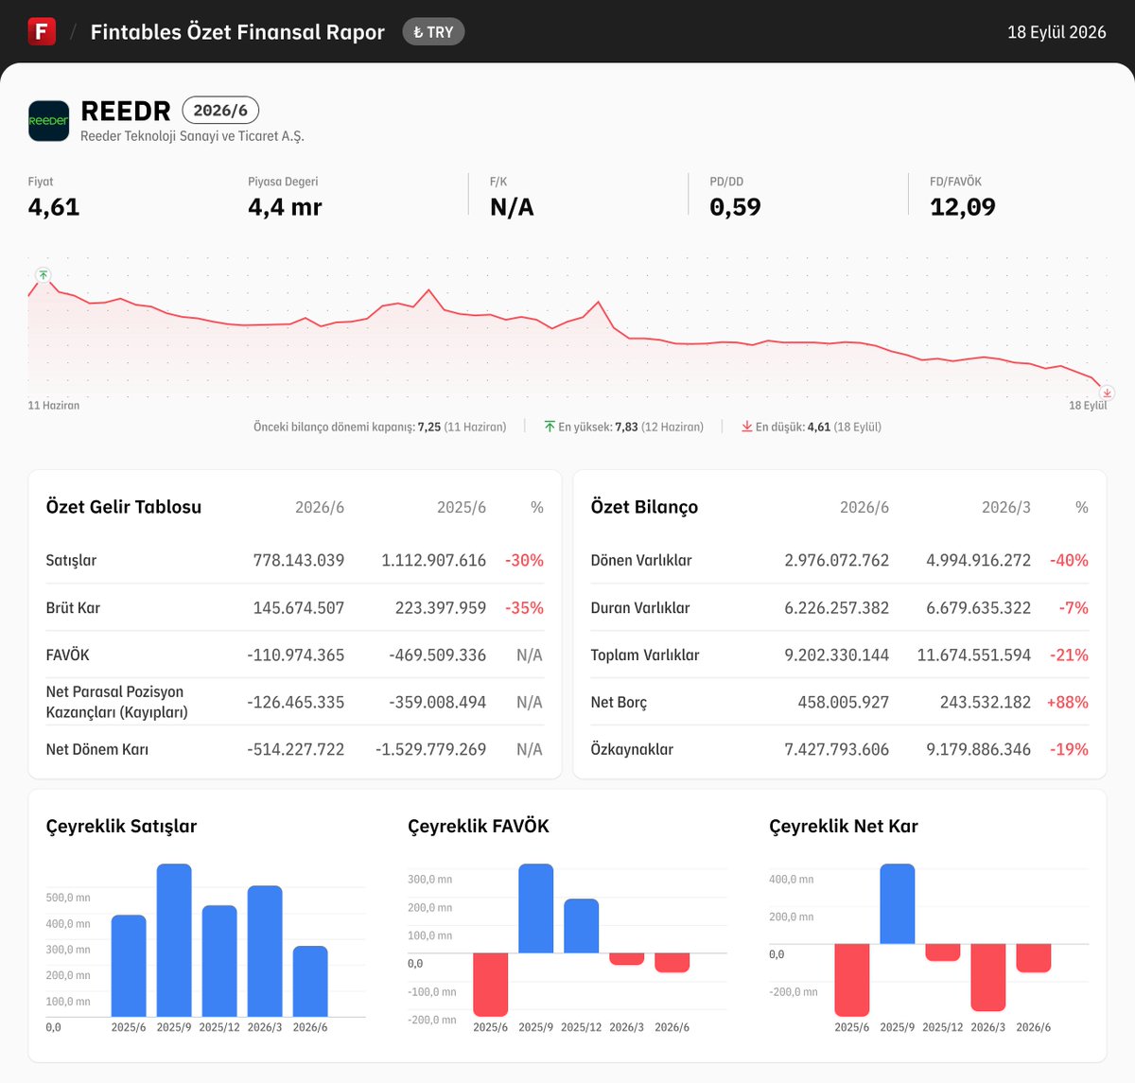The image size is (1135, 1083).
Task: Click Toplam Varlıklar value 9.202.330.144
Action: click(x=836, y=655)
